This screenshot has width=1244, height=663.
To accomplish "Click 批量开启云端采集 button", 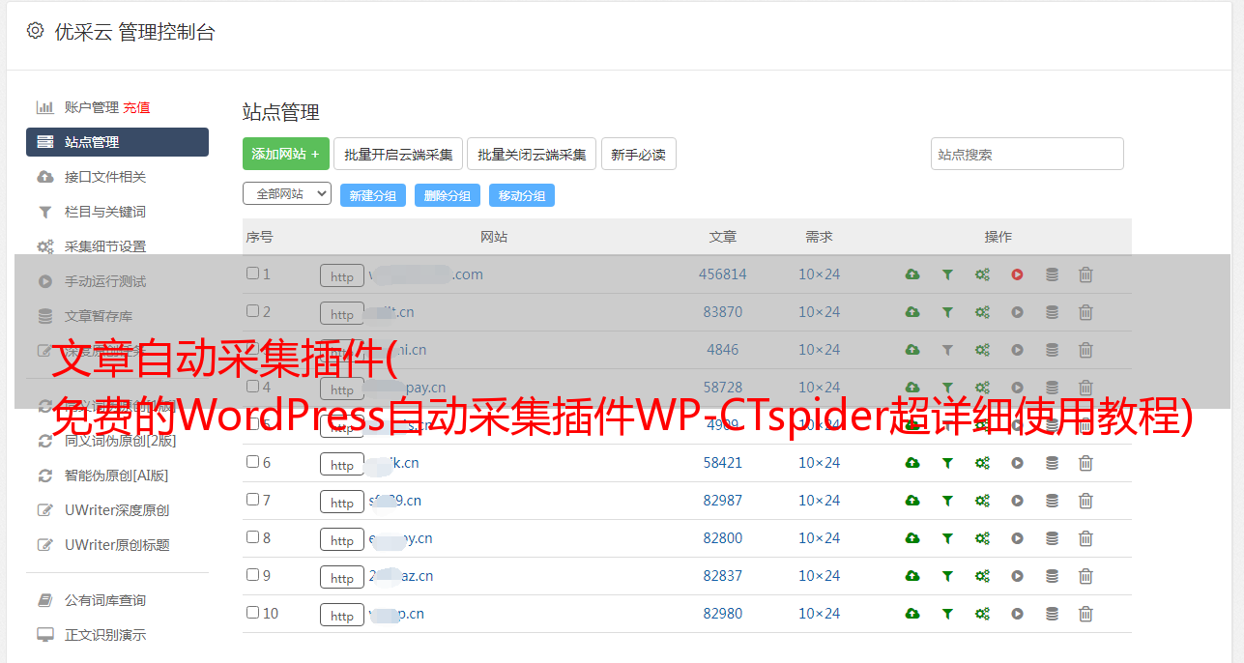I will coord(398,154).
